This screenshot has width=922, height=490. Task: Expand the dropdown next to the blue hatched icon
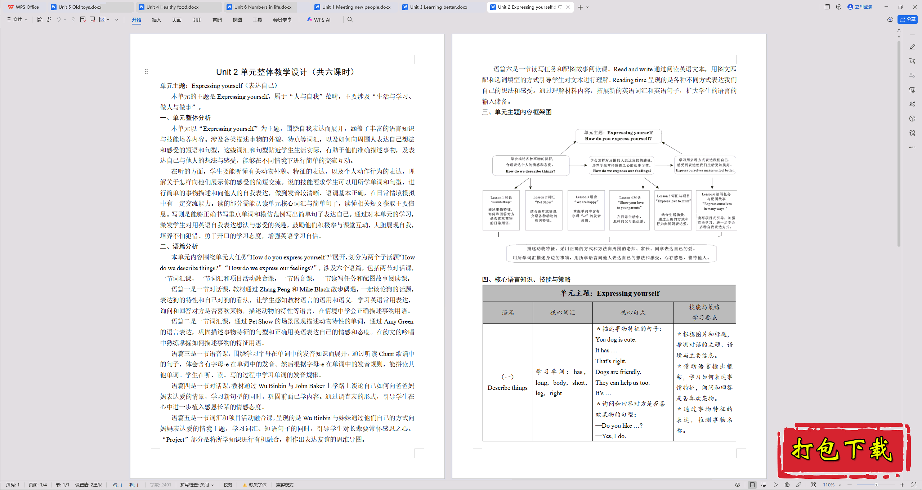click(x=108, y=19)
